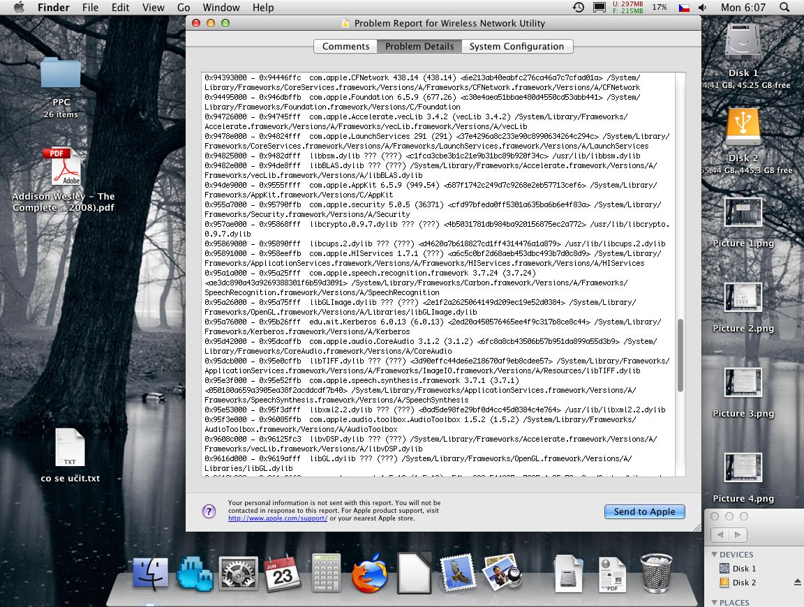Eject Disk 2 from Finder sidebar
The image size is (804, 607).
tap(797, 583)
